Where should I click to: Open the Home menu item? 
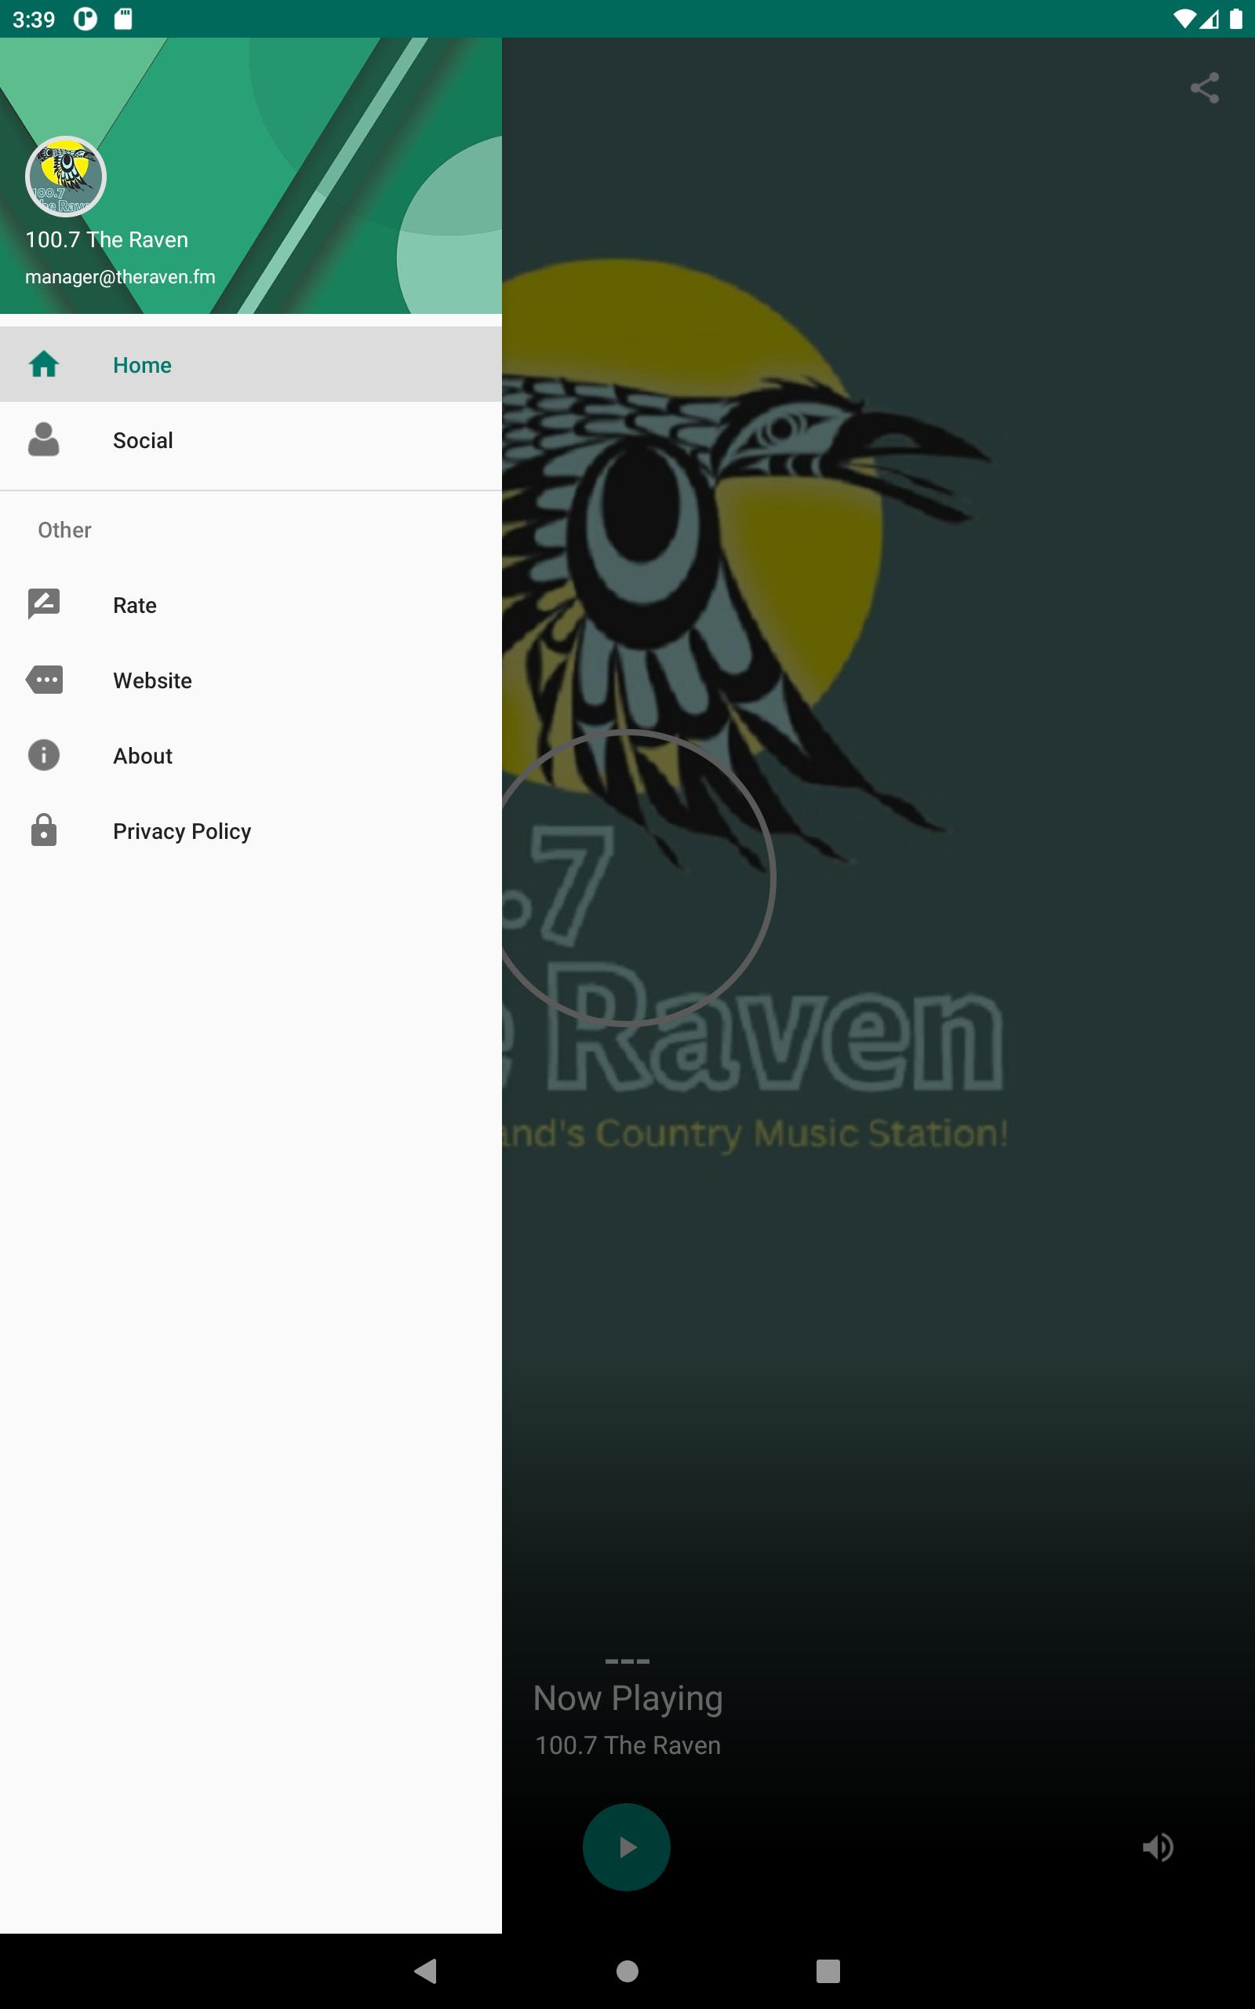[x=251, y=364]
